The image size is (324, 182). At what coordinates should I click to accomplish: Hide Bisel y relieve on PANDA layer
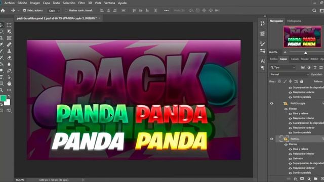coord(290,149)
